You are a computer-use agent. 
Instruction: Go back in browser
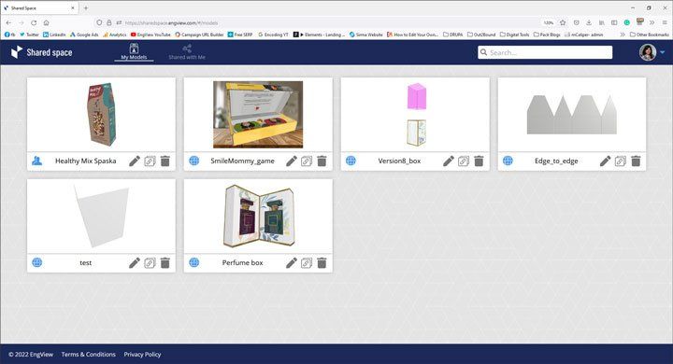[x=8, y=22]
